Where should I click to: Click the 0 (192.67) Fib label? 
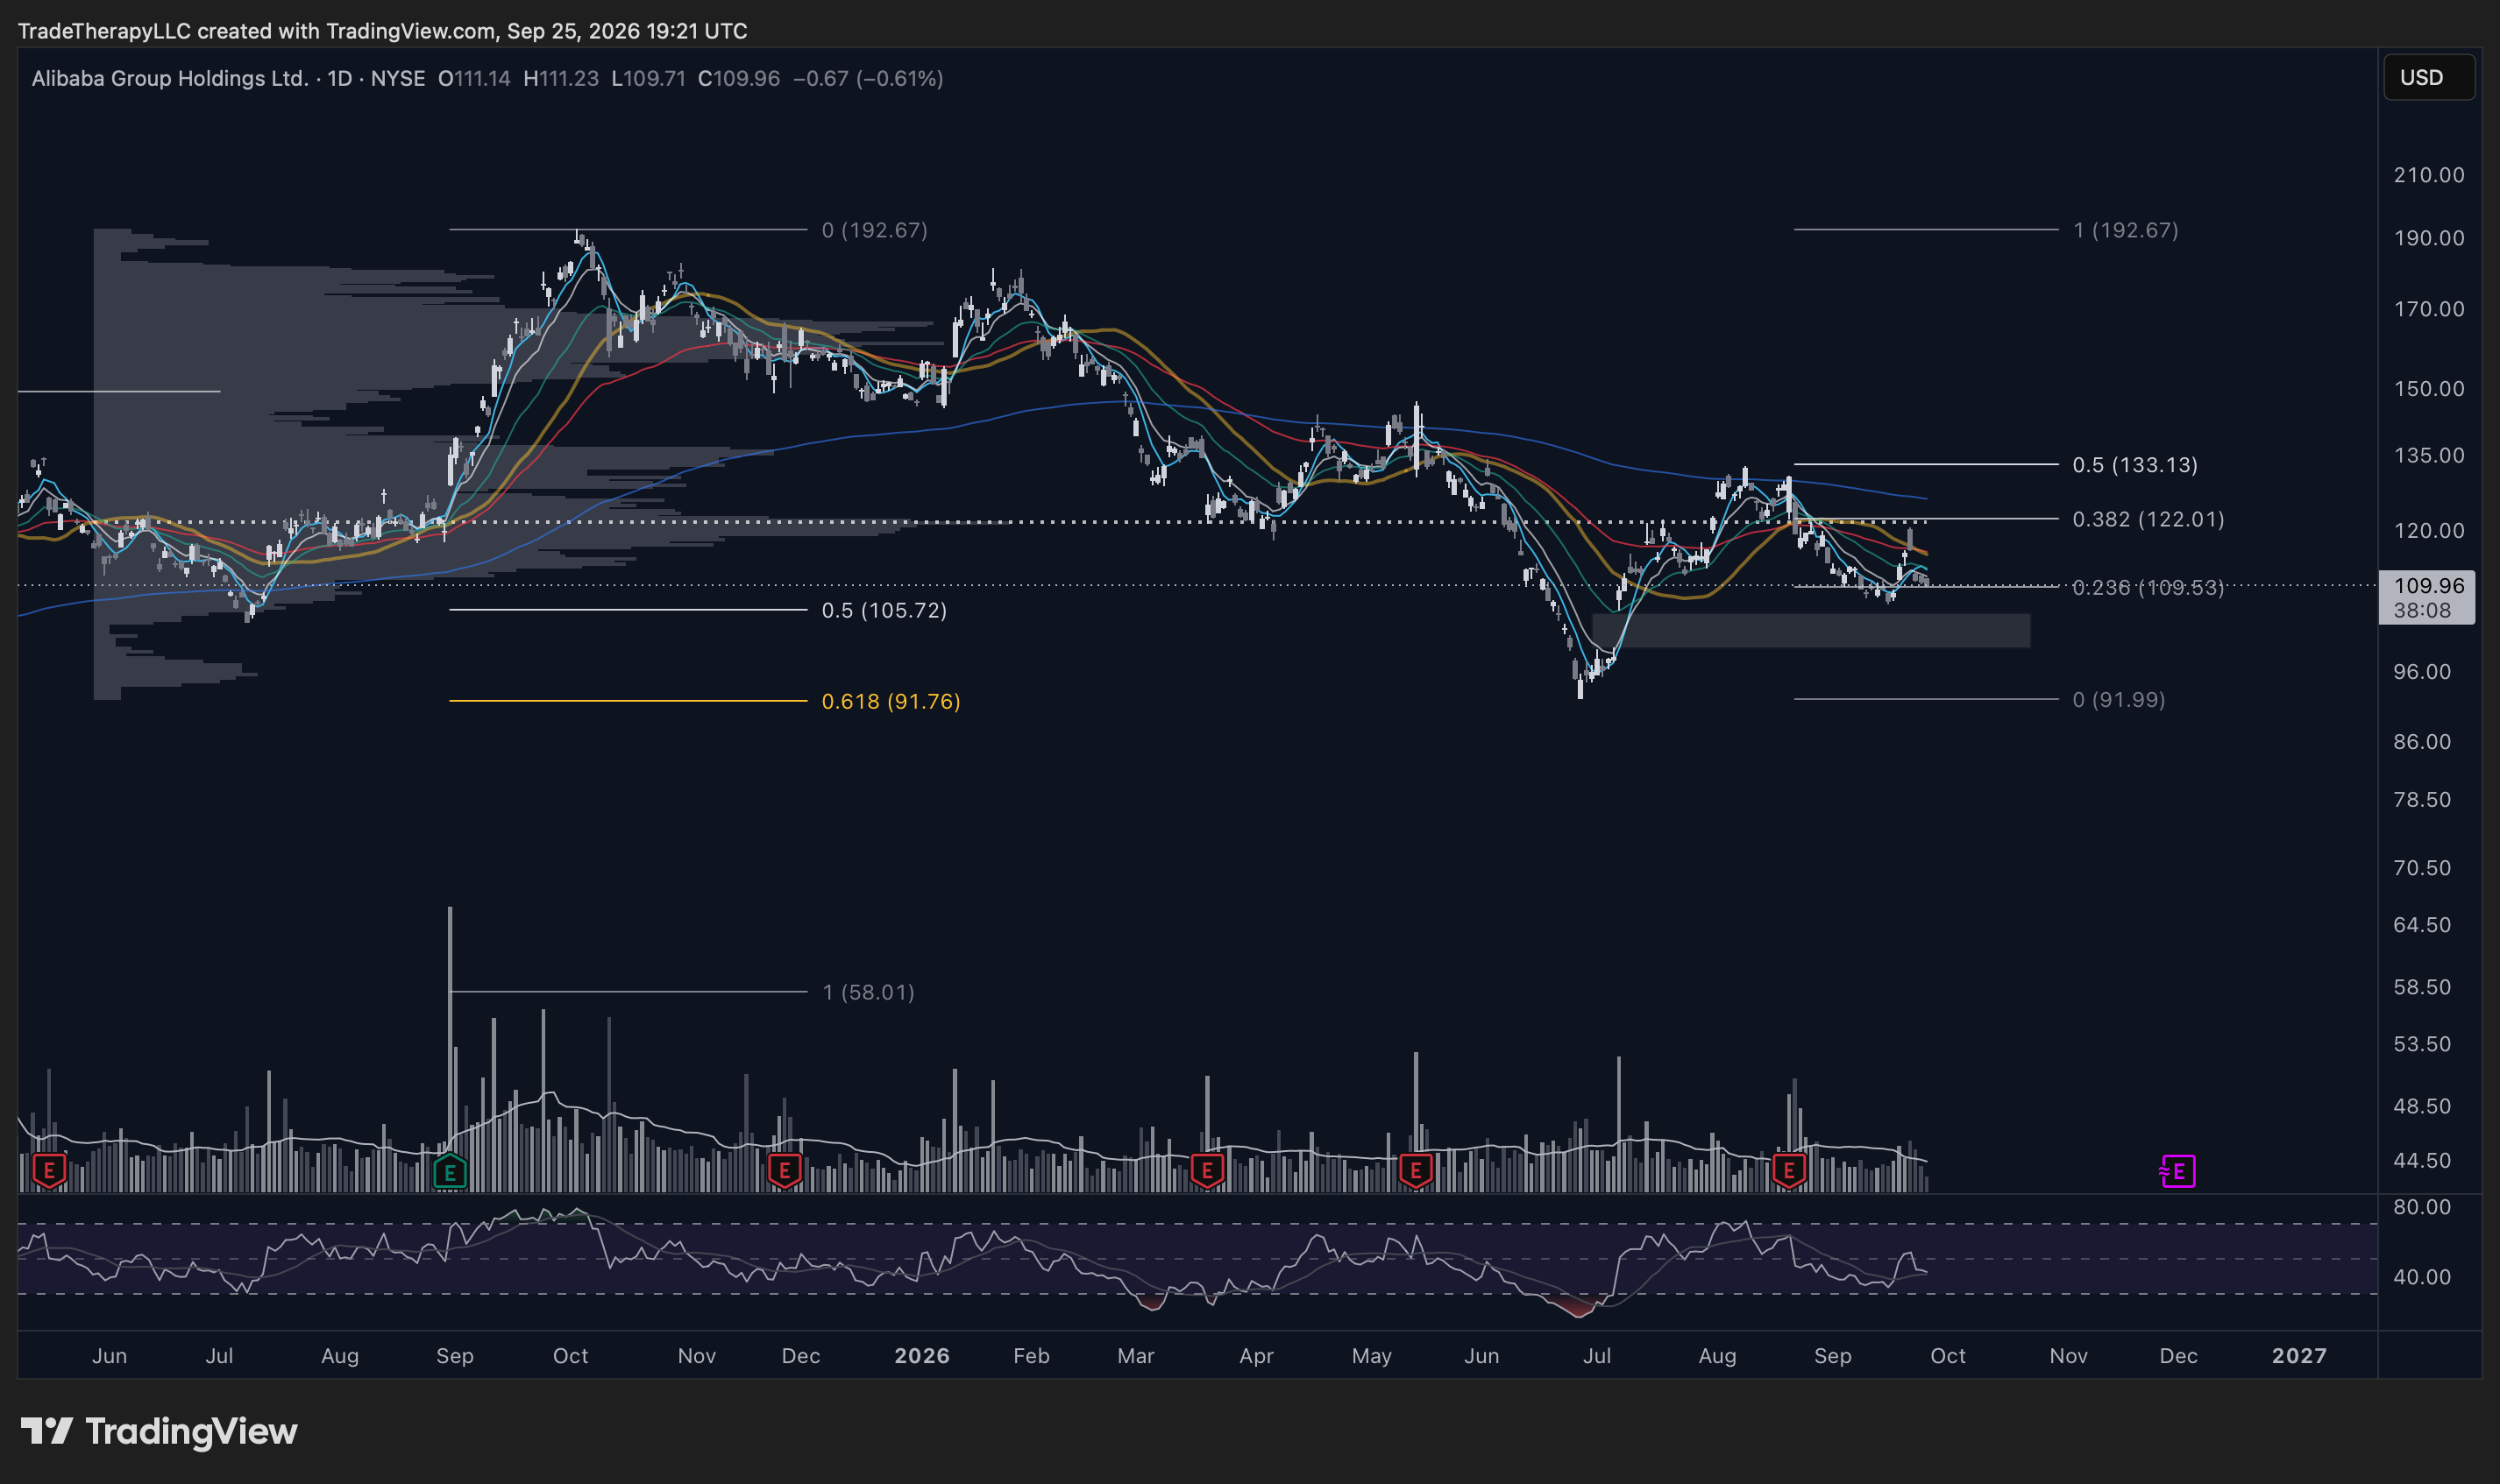pyautogui.click(x=874, y=230)
